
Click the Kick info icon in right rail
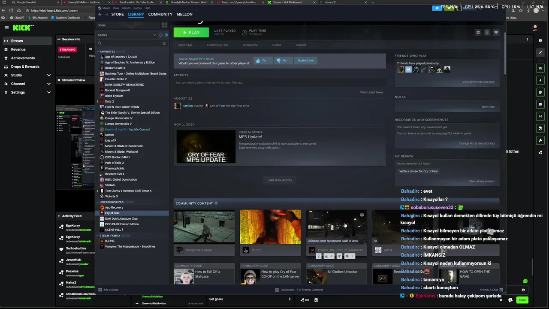point(540,40)
